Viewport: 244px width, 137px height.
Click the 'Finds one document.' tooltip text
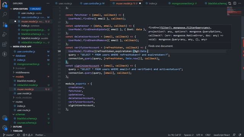click(161, 46)
